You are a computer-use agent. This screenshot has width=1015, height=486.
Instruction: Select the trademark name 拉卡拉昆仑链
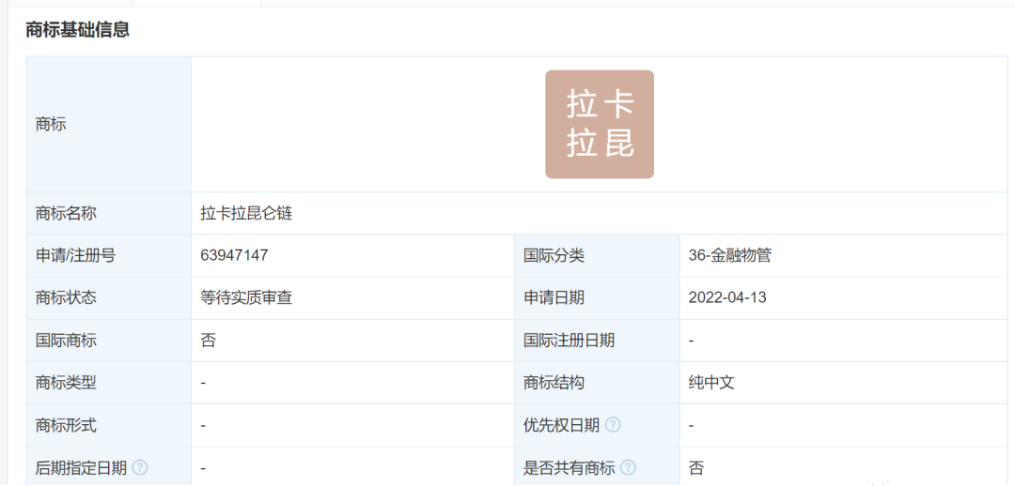point(246,213)
